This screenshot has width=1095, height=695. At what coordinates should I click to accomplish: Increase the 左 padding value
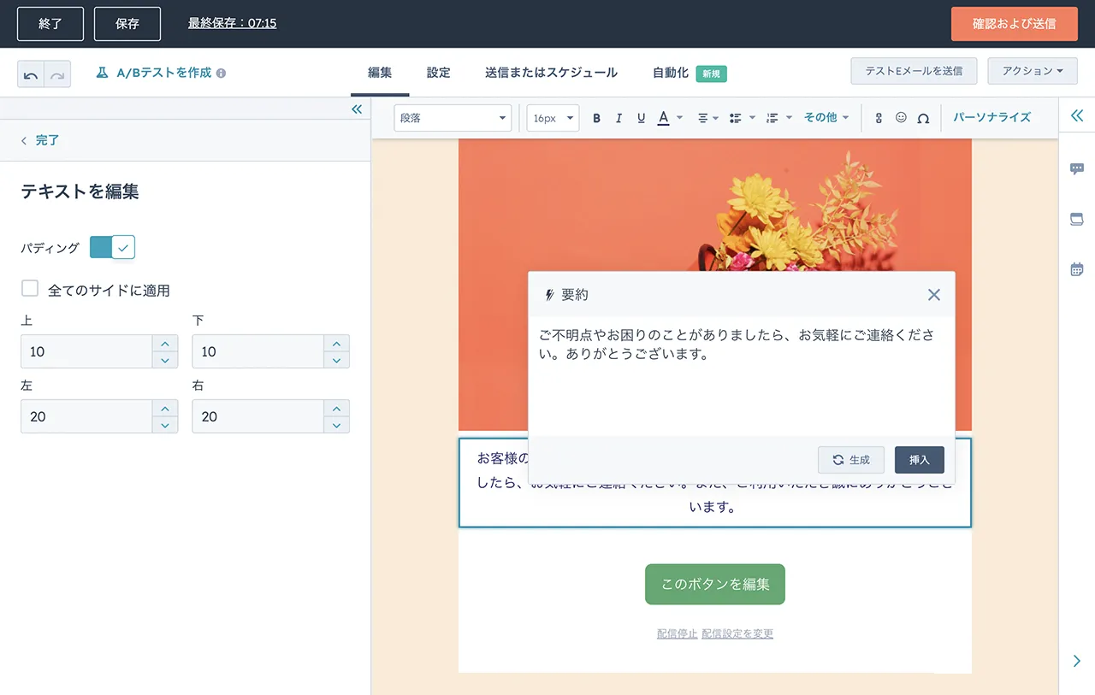pyautogui.click(x=164, y=409)
